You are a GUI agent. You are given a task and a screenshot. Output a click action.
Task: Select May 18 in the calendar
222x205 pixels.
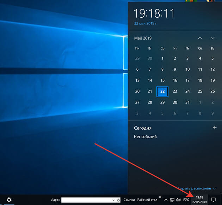tap(200, 80)
